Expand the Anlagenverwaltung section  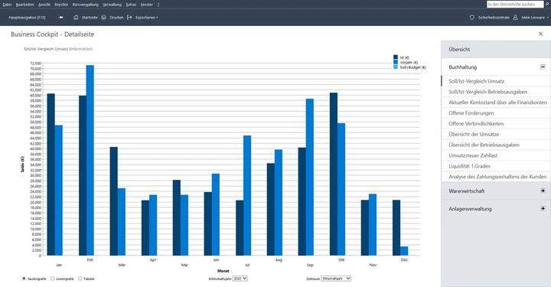543,209
